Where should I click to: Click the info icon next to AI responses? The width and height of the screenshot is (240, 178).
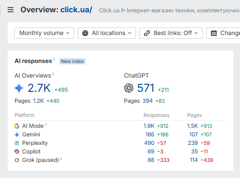(x=54, y=59)
